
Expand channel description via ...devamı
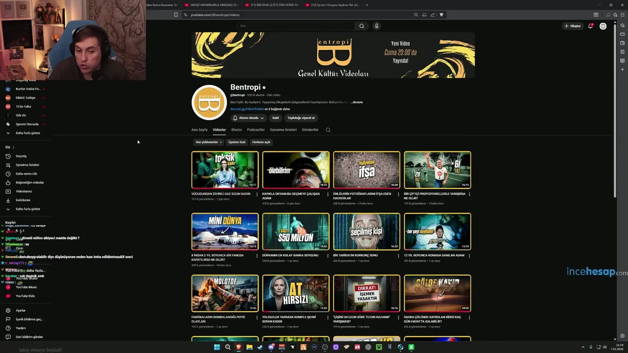[357, 102]
